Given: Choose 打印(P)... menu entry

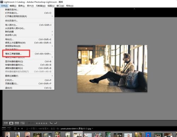Looking at the screenshot, I should point(27,80).
